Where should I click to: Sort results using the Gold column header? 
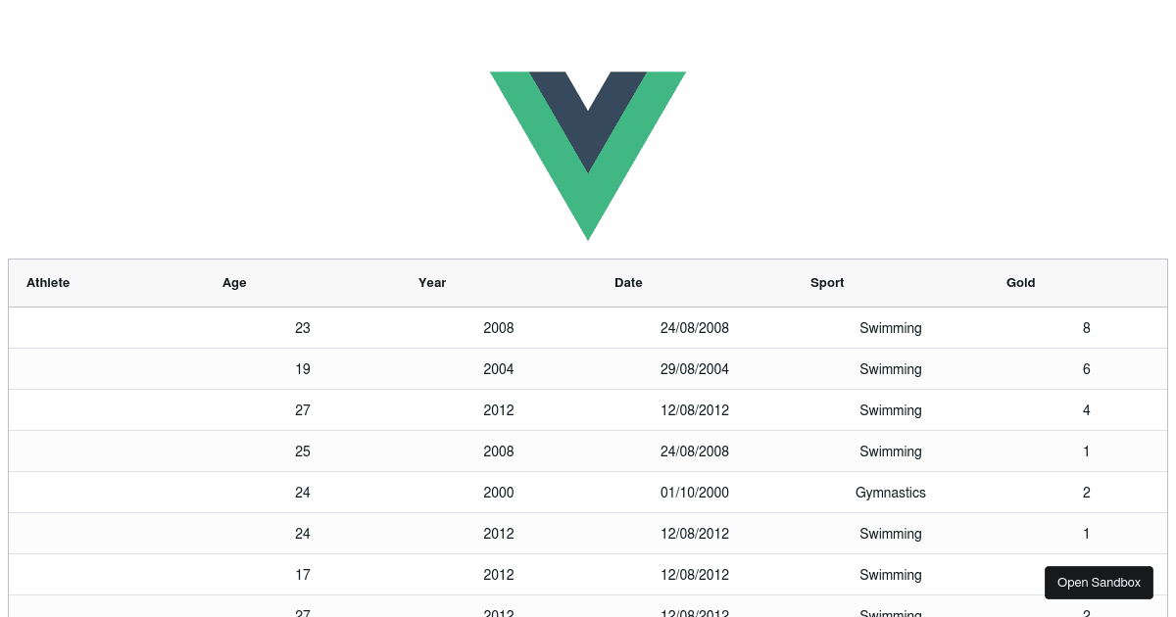[1020, 283]
